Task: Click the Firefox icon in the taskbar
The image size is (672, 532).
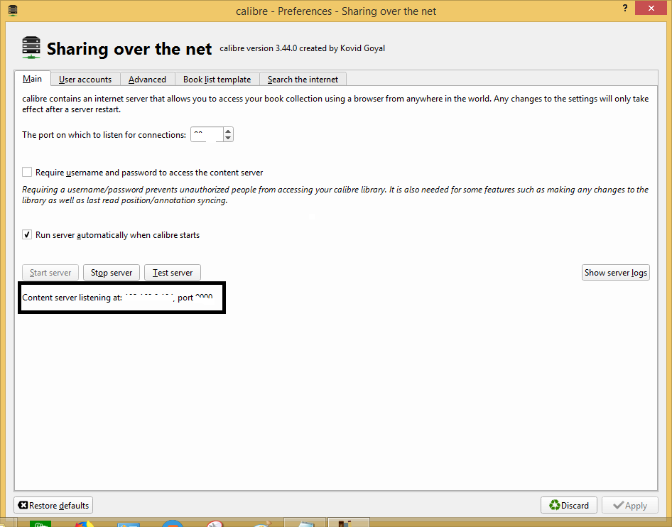Action: click(85, 526)
